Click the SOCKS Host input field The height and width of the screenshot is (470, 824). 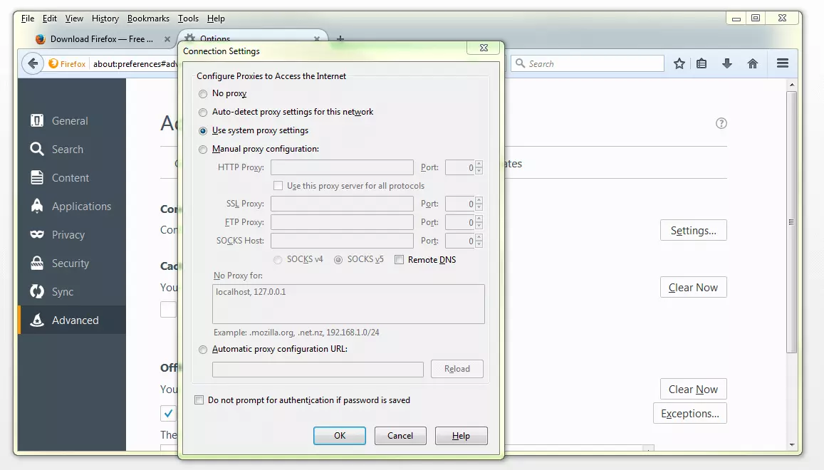pyautogui.click(x=342, y=241)
